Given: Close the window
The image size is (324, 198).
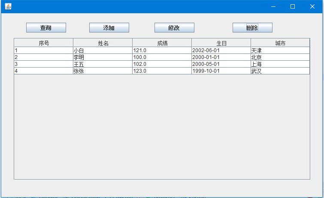Looking at the screenshot, I should pyautogui.click(x=312, y=6).
